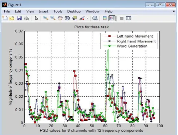The width and height of the screenshot is (178, 135).
Task: Maximize the Figure 1 window
Action: click(160, 5)
